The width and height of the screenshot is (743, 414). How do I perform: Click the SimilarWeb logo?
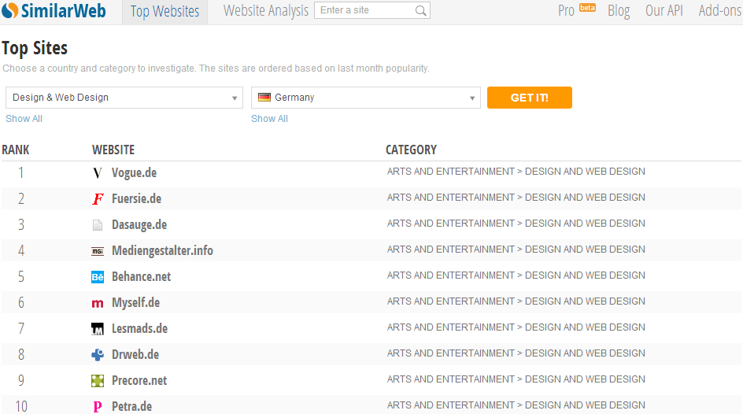click(x=54, y=10)
